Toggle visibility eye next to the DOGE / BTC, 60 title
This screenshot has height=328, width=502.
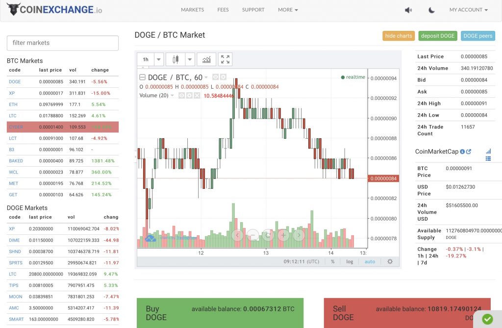(x=216, y=77)
